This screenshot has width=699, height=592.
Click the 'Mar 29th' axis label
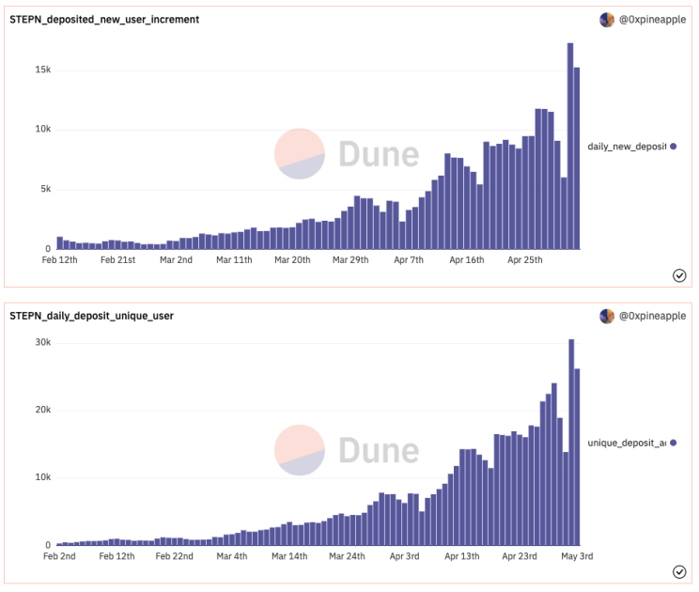[350, 260]
